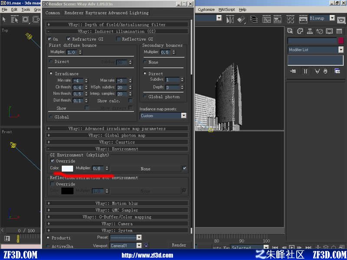Image resolution: width=347 pixels, height=260 pixels.
Task: Switch to the Create command panel
Action: point(290,31)
